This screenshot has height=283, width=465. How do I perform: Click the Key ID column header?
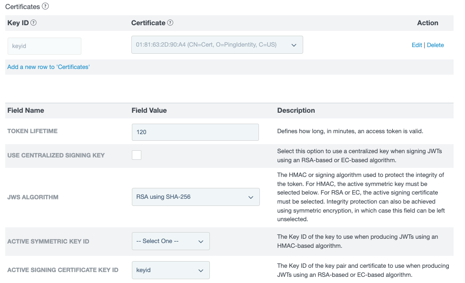tap(18, 22)
